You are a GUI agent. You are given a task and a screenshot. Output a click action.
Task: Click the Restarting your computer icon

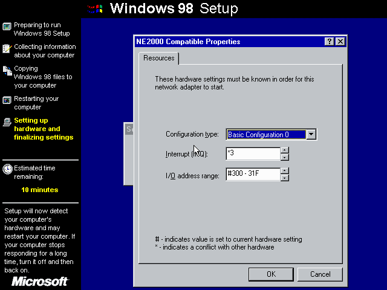tap(7, 100)
